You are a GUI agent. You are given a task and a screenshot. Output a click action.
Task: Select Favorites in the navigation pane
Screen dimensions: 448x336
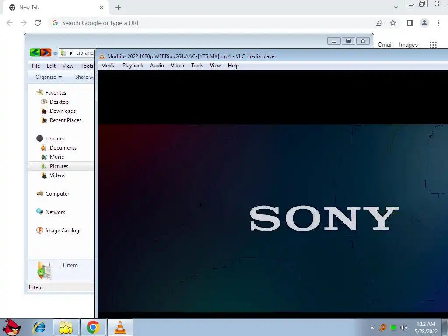(x=56, y=93)
